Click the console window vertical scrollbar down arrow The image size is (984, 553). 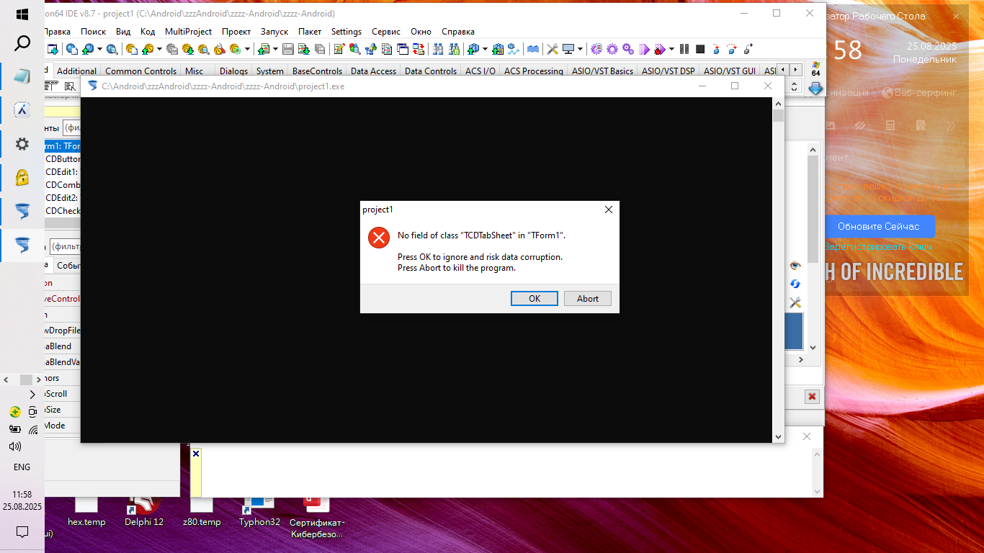point(778,436)
